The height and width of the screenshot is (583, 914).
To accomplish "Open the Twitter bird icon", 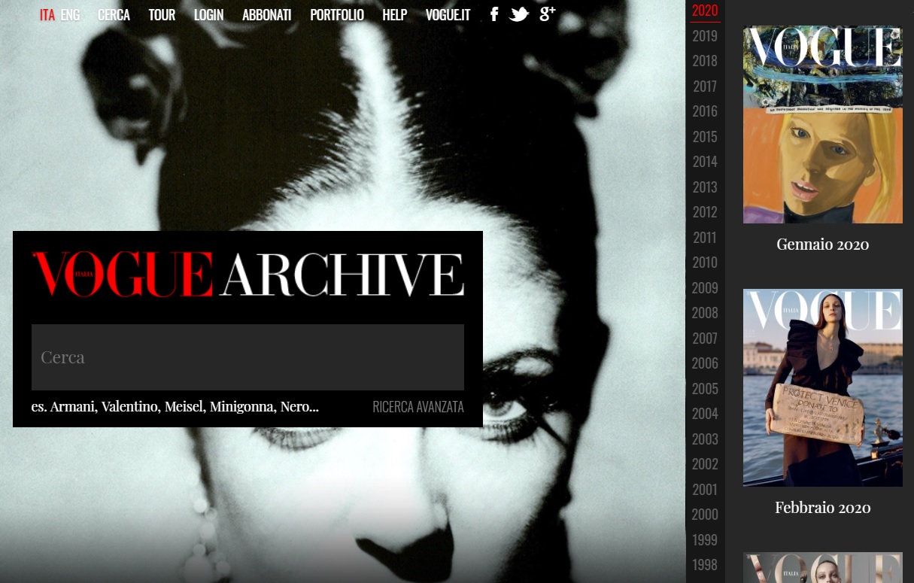I will tap(519, 14).
